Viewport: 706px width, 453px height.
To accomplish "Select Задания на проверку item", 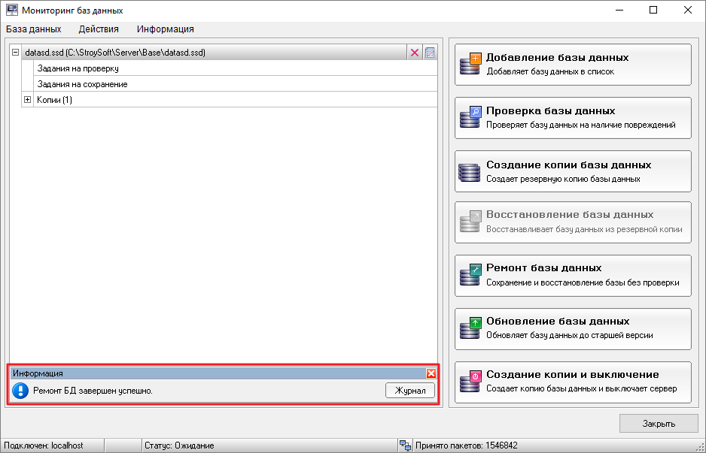I will [x=78, y=68].
